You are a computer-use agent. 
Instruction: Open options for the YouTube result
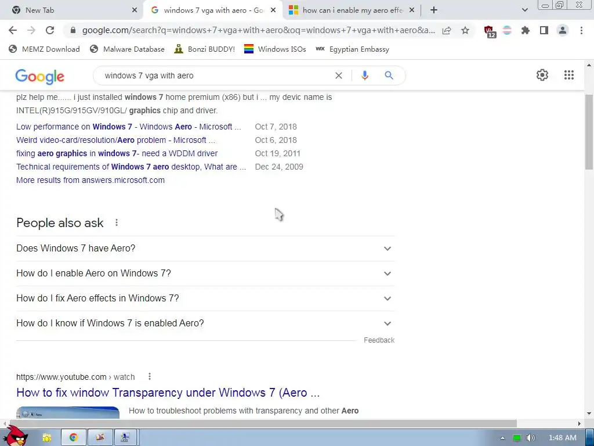tap(150, 376)
